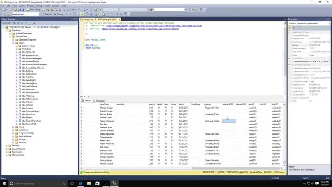
Task: Click the Open File toolbar icon
Action: 15,10
